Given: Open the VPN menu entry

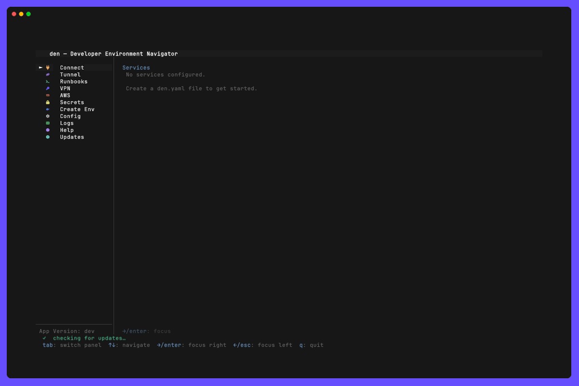Looking at the screenshot, I should (x=65, y=89).
